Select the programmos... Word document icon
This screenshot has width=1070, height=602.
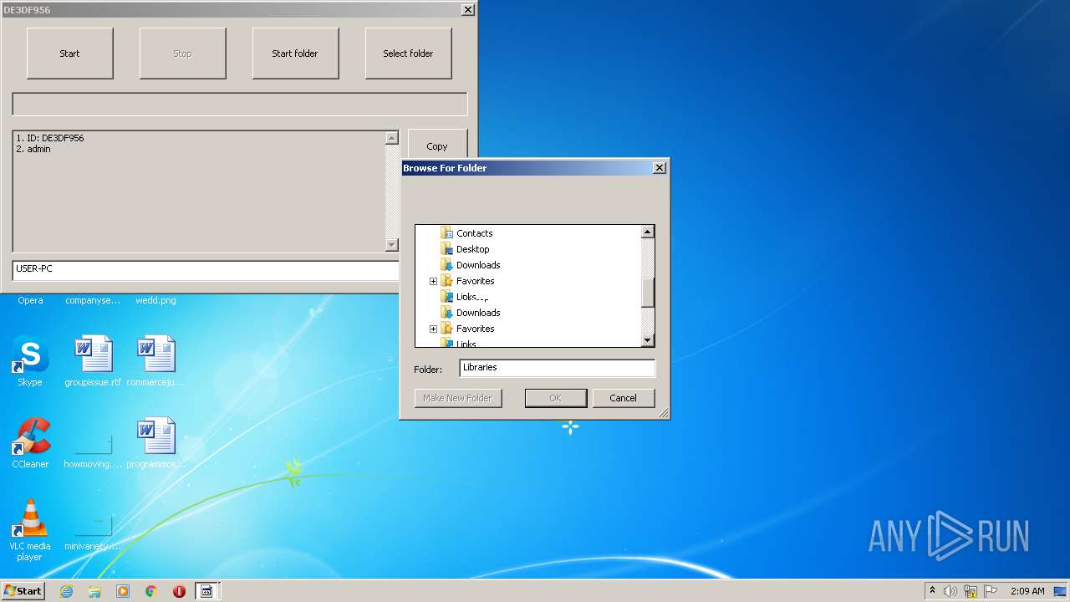point(155,443)
